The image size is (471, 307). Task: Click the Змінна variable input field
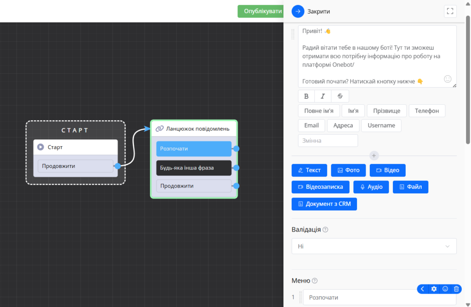[328, 141]
